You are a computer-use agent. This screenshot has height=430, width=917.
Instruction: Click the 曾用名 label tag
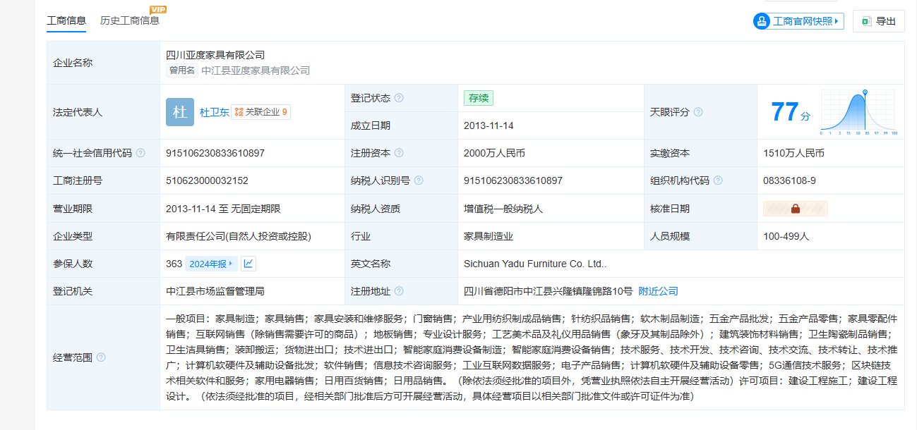point(182,70)
